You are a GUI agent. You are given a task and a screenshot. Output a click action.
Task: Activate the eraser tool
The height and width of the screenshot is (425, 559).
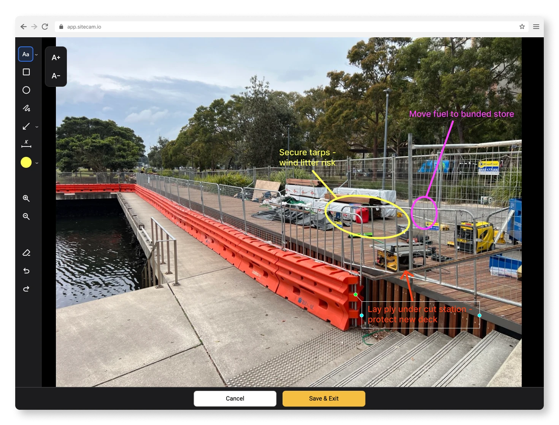click(x=26, y=253)
